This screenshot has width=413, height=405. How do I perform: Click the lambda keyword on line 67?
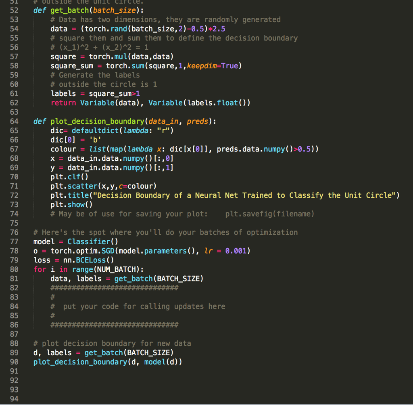coord(141,149)
